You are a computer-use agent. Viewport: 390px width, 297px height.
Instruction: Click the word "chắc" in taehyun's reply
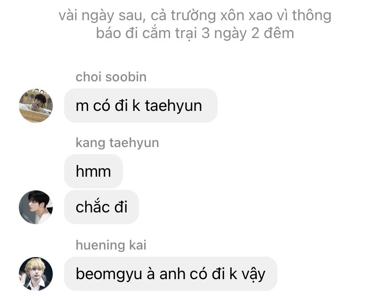[92, 206]
